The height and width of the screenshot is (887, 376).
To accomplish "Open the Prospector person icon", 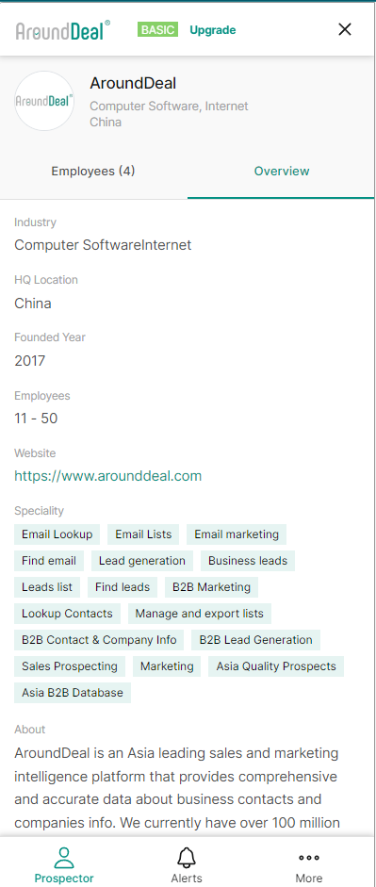I will 64,857.
